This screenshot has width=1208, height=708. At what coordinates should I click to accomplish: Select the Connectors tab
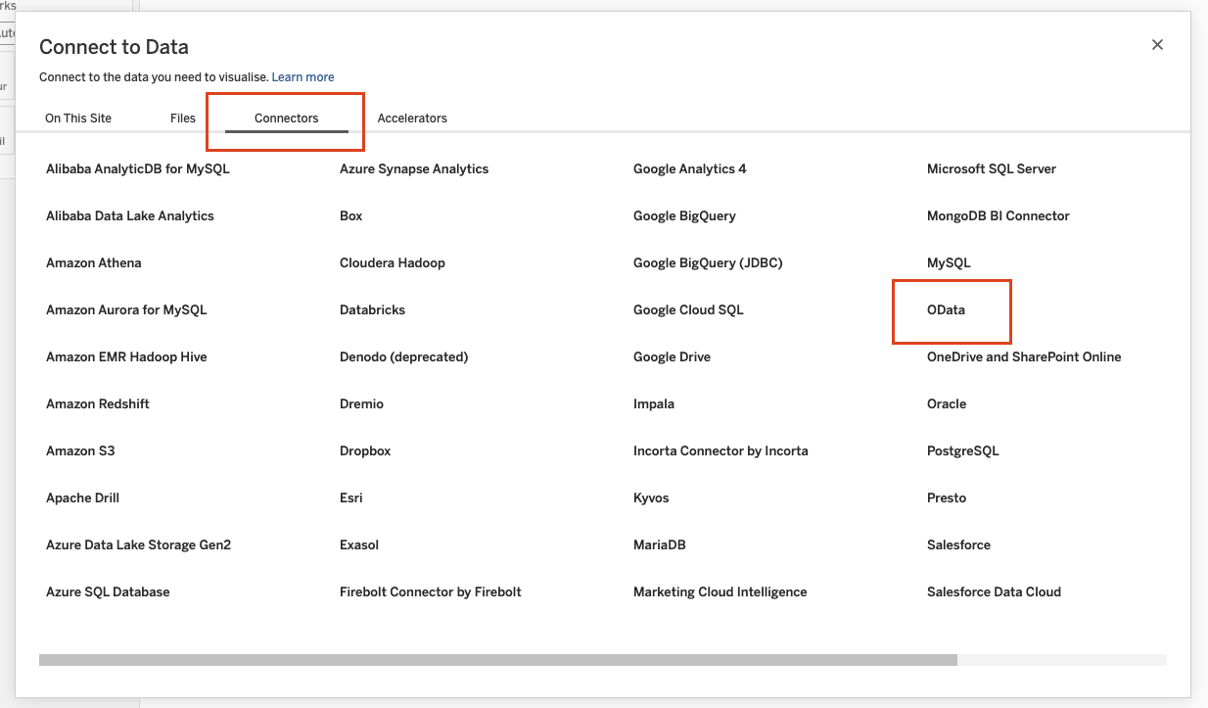coord(286,118)
